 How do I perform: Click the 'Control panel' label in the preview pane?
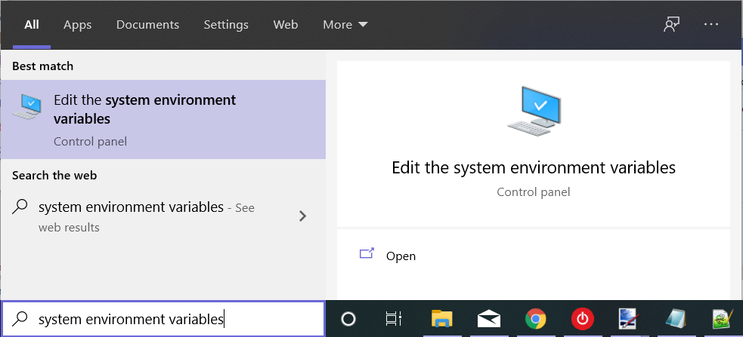point(534,192)
